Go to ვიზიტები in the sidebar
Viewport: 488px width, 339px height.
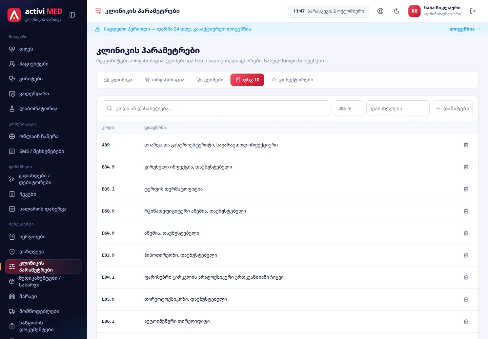[x=43, y=79]
